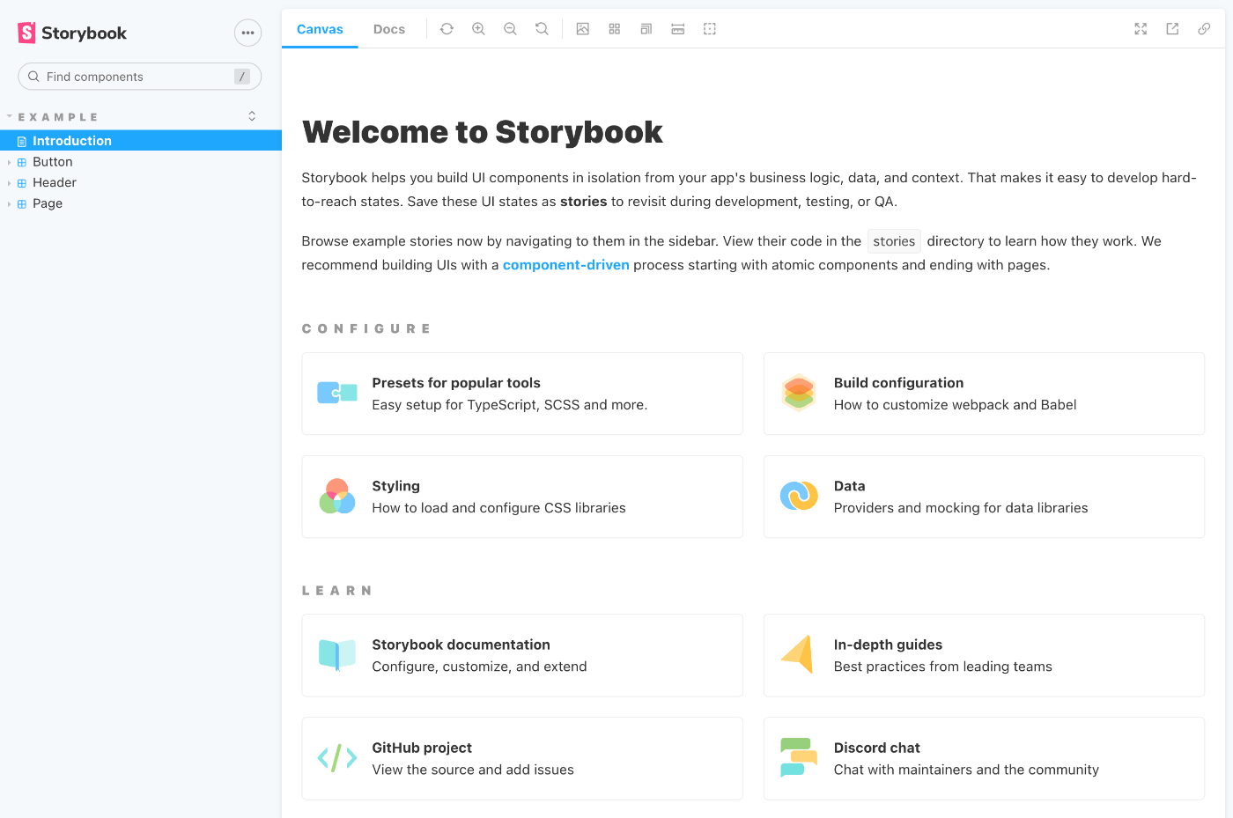This screenshot has width=1233, height=818.
Task: Click the In-depth guides arrow icon
Action: click(798, 654)
